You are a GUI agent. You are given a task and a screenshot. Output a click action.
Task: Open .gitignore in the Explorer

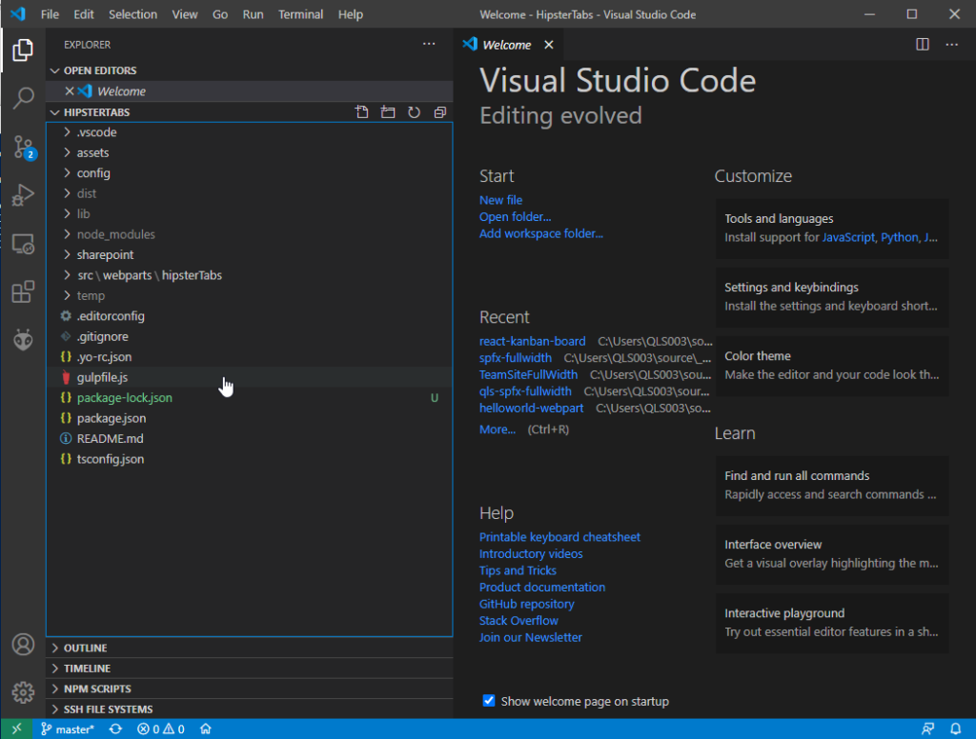coord(249,336)
